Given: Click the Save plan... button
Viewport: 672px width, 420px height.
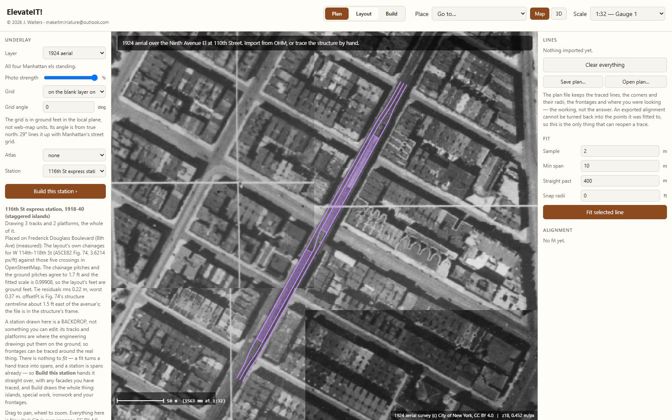Looking at the screenshot, I should [x=573, y=82].
